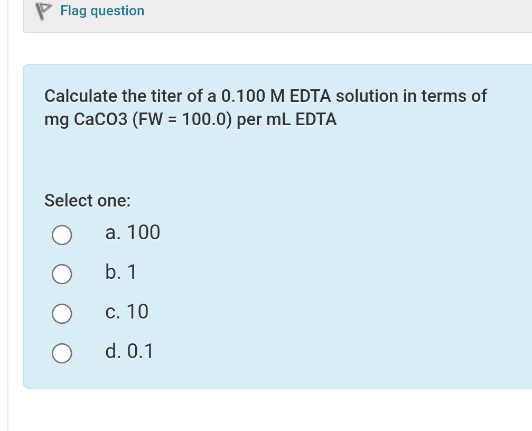This screenshot has width=532, height=431.
Task: Click the 'Select one:' label
Action: 87,201
